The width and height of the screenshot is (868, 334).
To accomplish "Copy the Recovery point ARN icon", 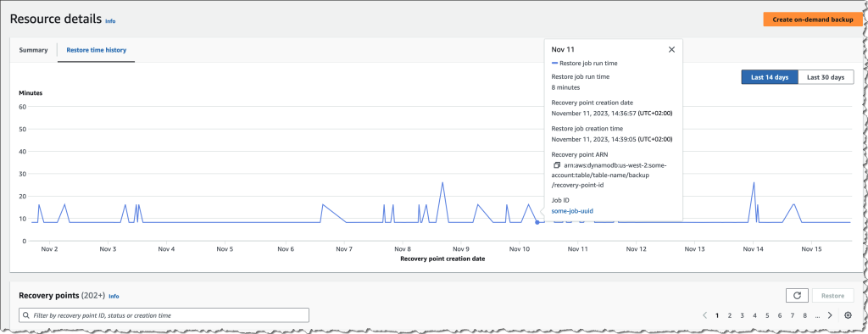I will coord(557,165).
